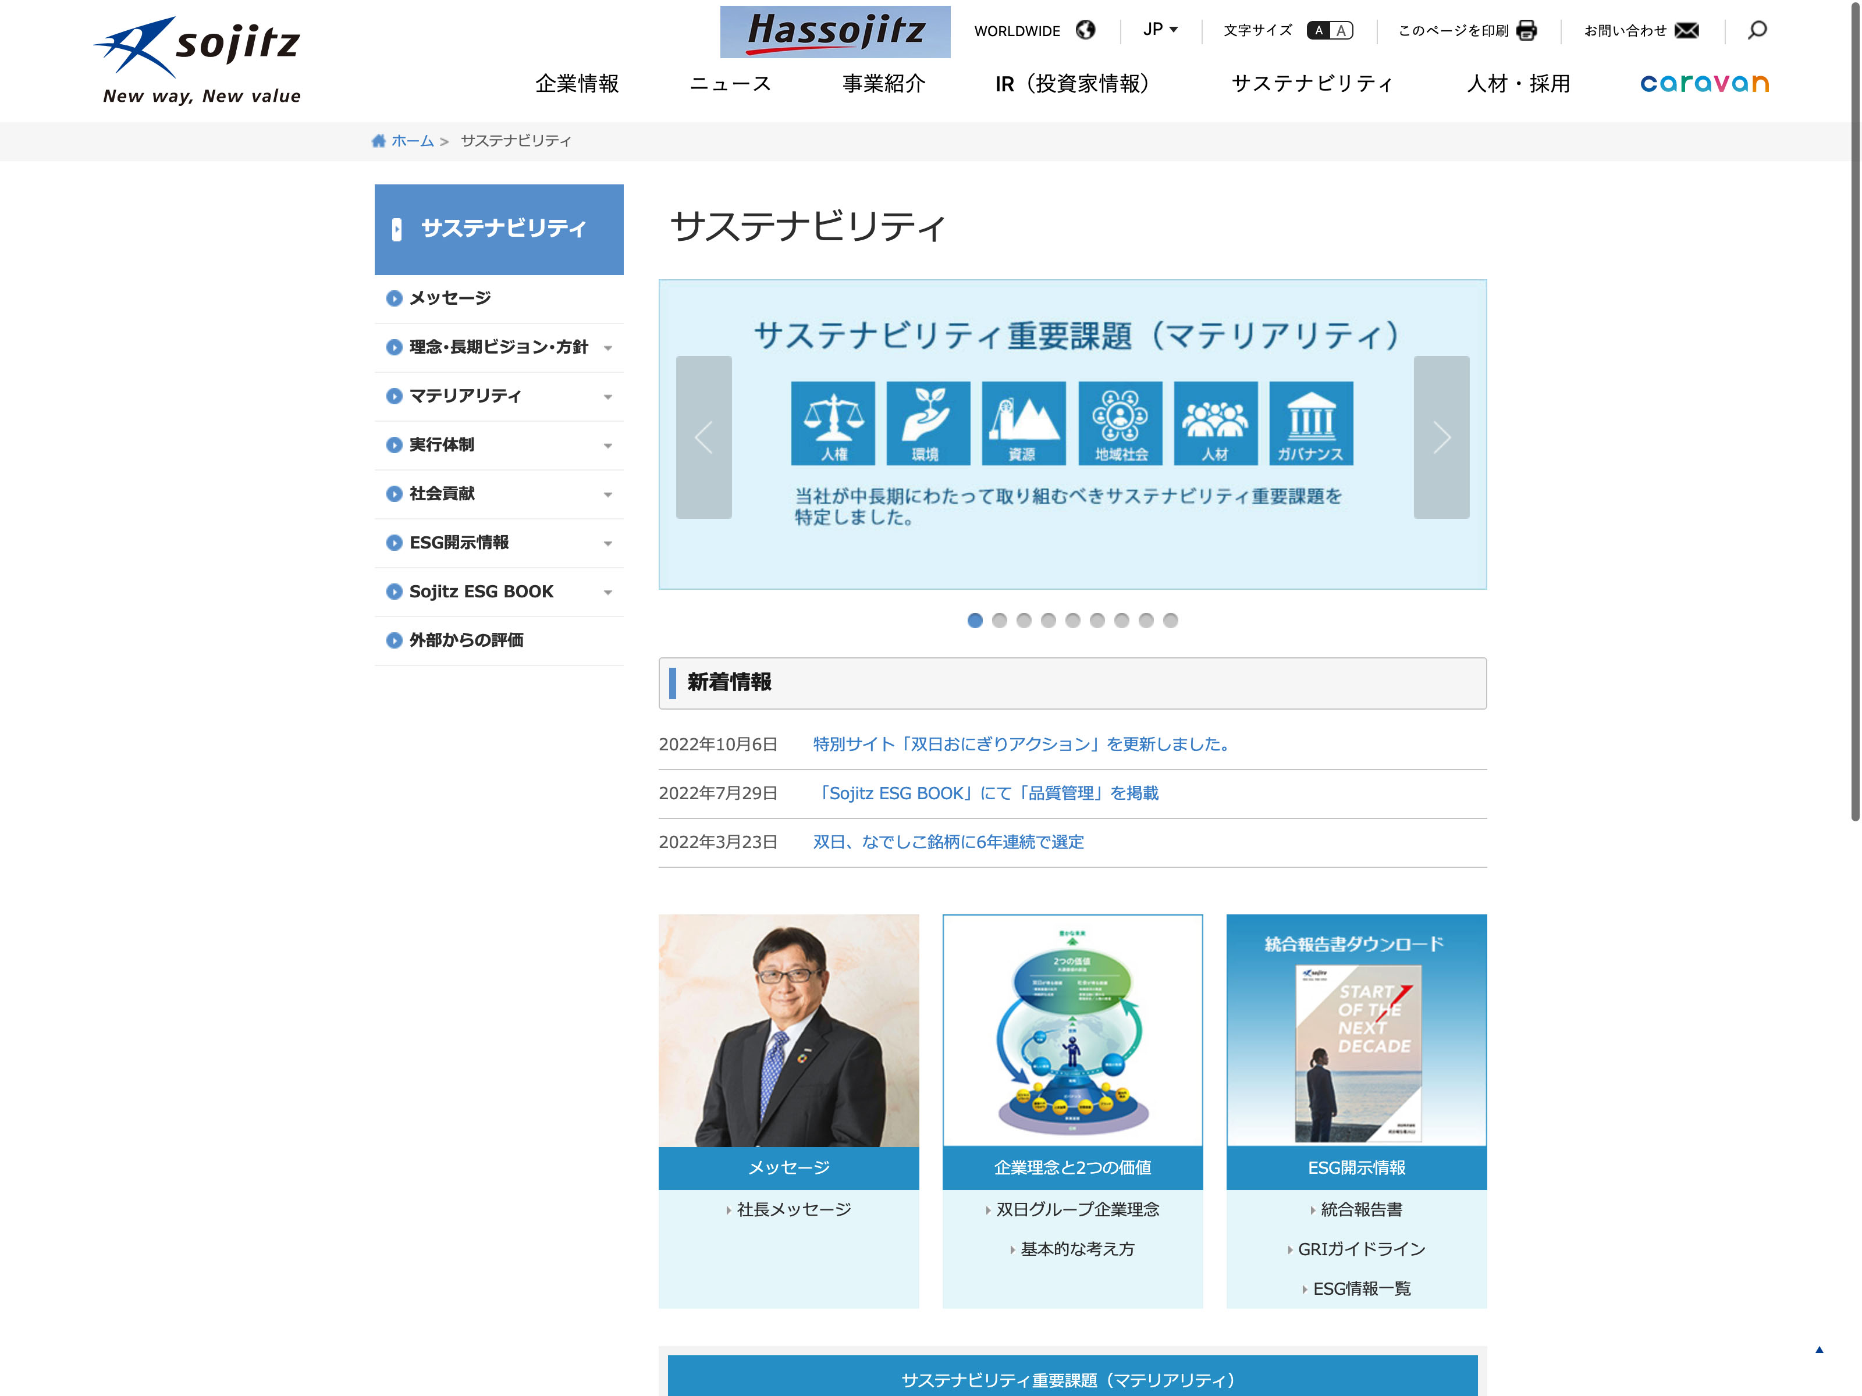
Task: Expand Sojitz ESG BOOK submenu arrow
Action: (607, 592)
